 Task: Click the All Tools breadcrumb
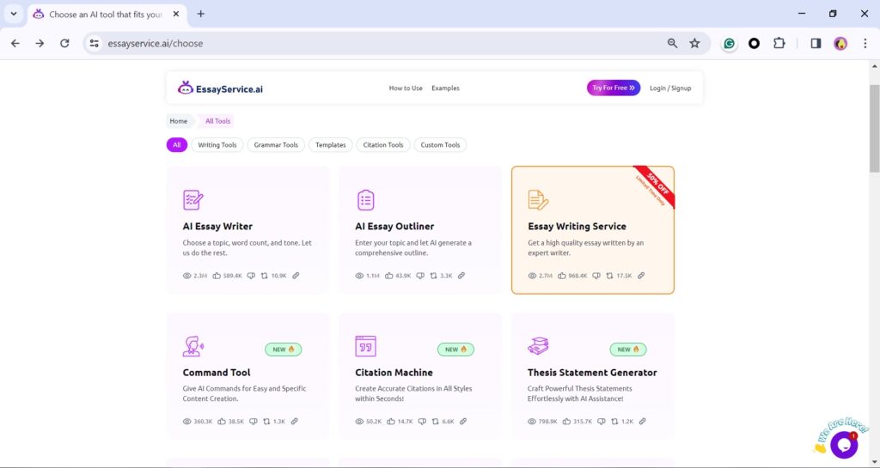[217, 121]
